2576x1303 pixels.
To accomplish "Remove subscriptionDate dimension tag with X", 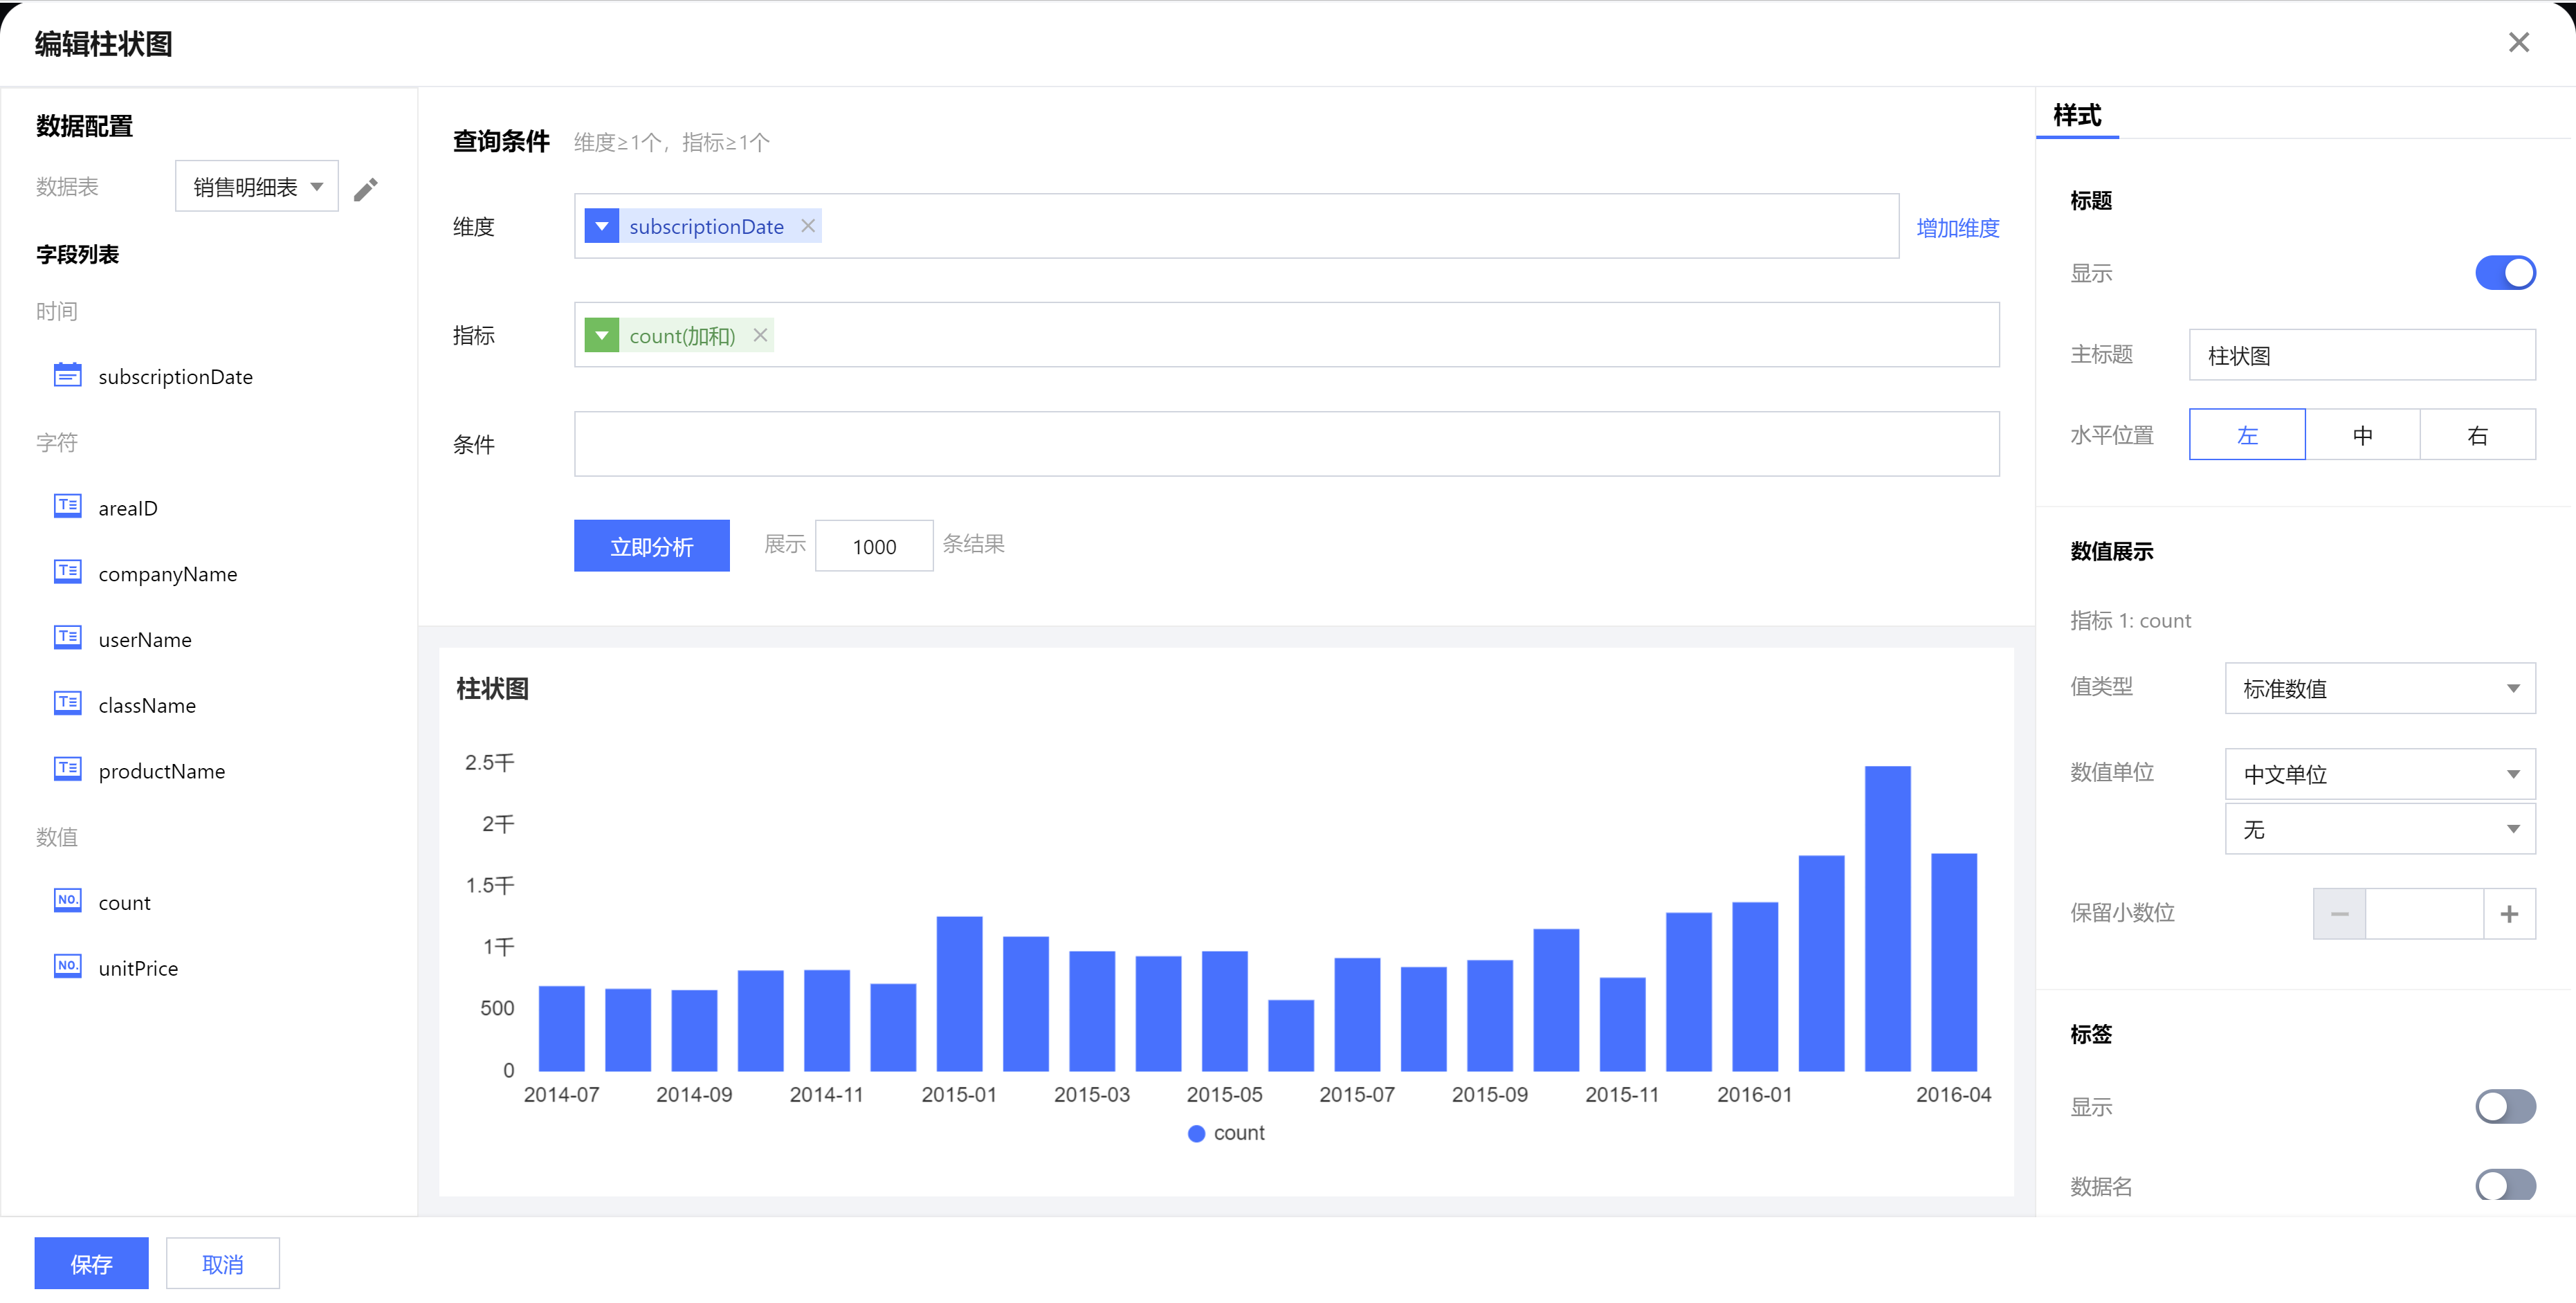I will point(808,226).
